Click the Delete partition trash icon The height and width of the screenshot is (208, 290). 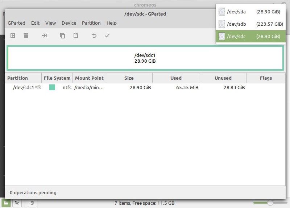[x=26, y=36]
